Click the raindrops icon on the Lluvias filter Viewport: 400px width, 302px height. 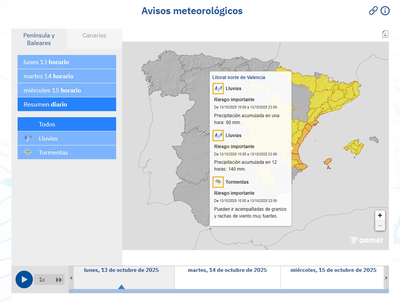[28, 138]
